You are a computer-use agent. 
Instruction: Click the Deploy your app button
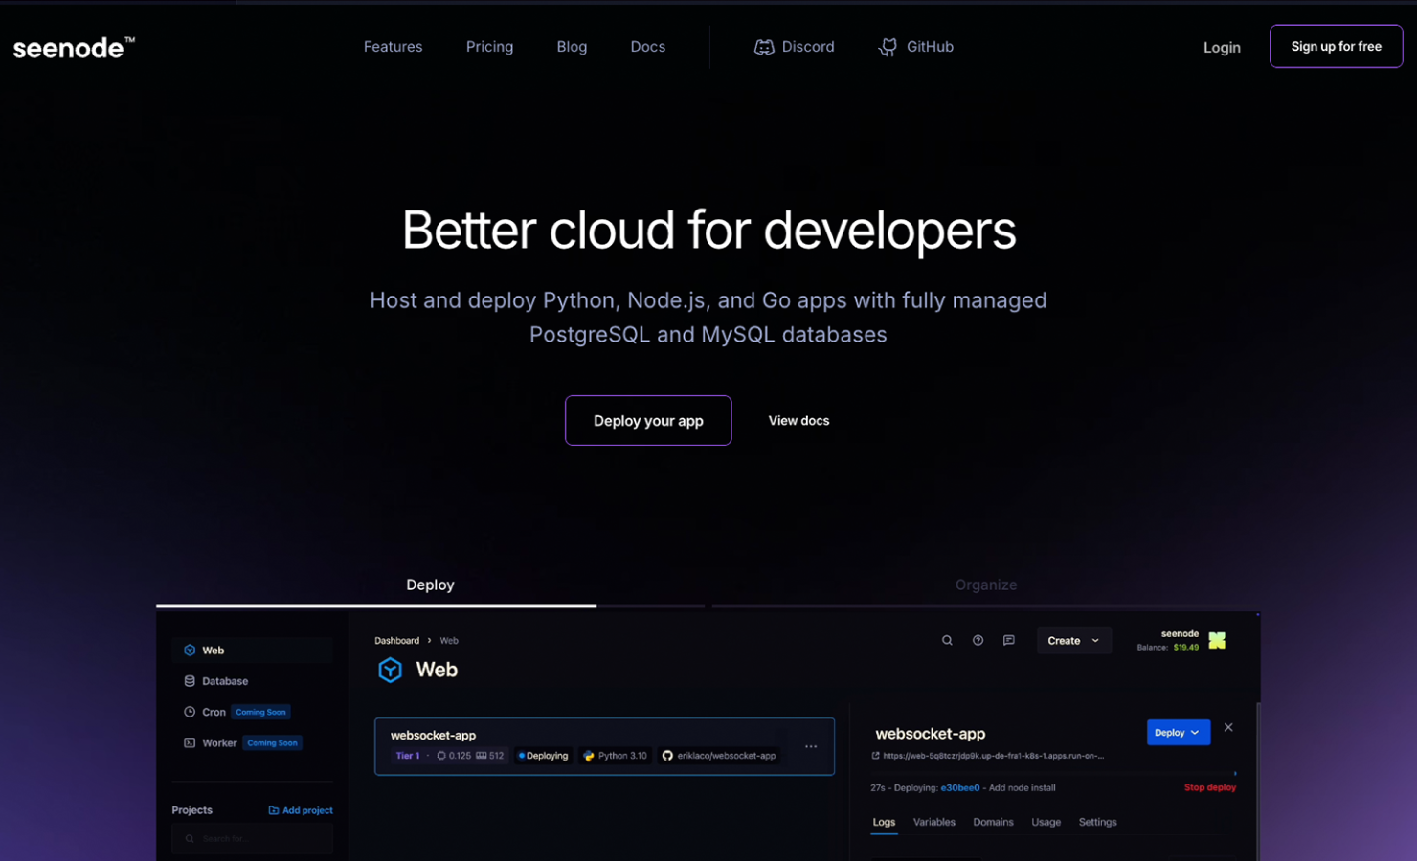tap(648, 421)
